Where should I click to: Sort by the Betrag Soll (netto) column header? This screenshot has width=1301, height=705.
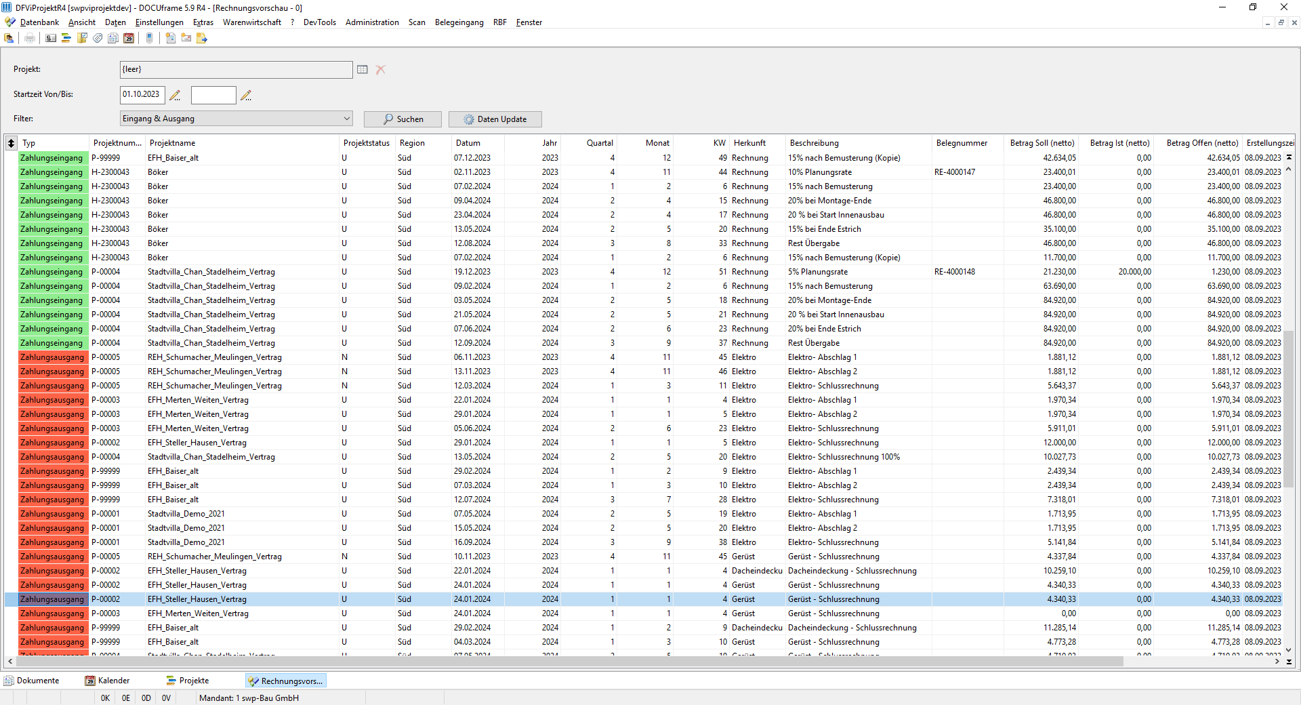(1041, 143)
